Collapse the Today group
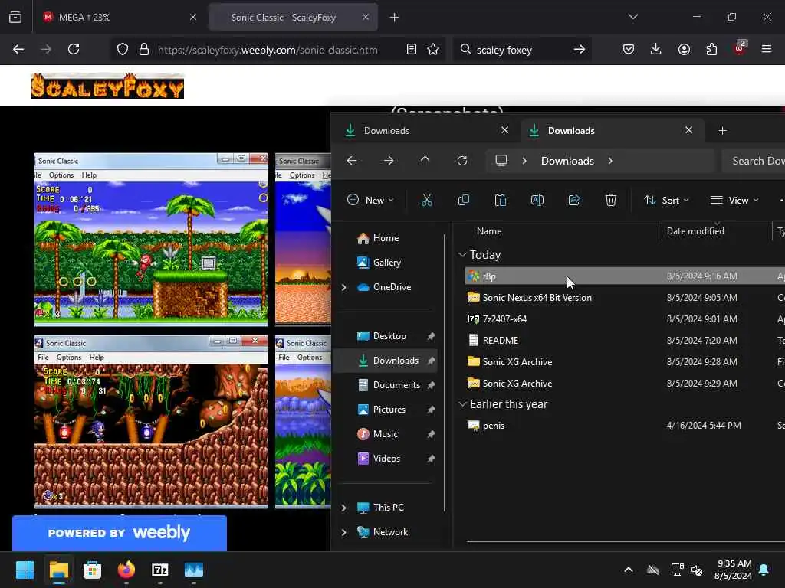Image resolution: width=785 pixels, height=588 pixels. [x=462, y=254]
